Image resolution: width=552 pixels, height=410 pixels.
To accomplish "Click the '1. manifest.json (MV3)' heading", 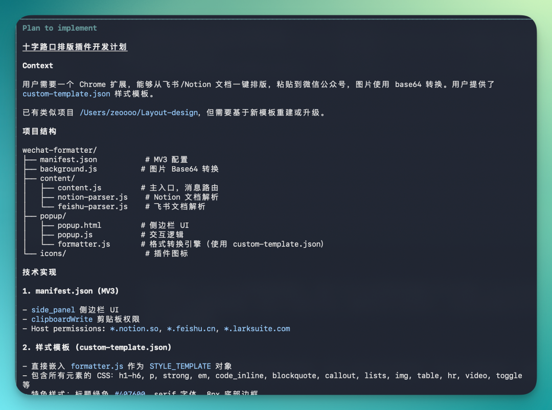I will coord(71,291).
